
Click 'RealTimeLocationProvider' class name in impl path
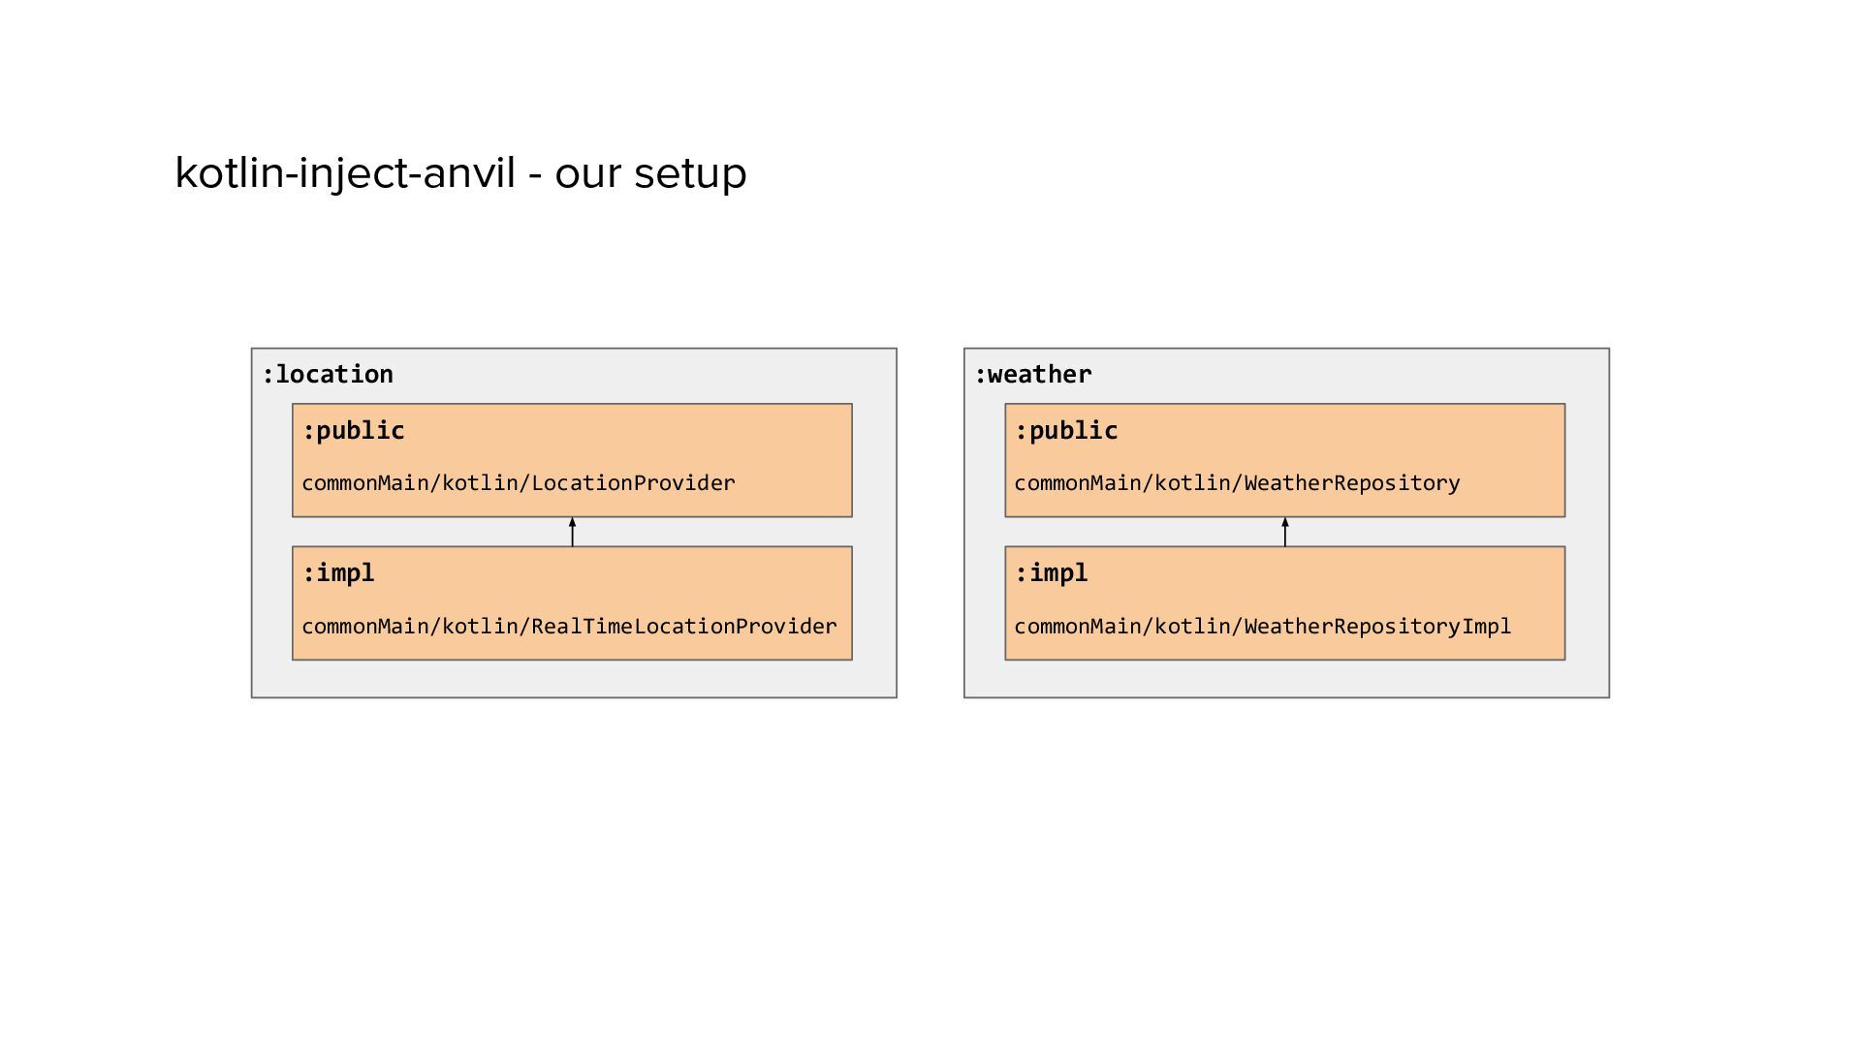[x=684, y=627]
